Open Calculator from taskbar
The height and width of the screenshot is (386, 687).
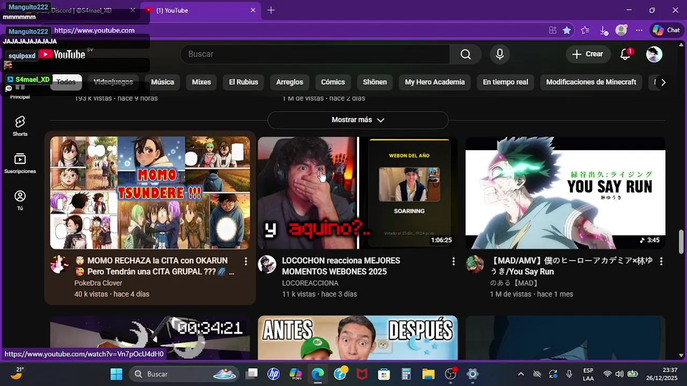click(406, 374)
